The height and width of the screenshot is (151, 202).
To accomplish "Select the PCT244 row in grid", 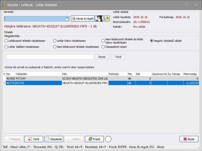I will 38,79.
